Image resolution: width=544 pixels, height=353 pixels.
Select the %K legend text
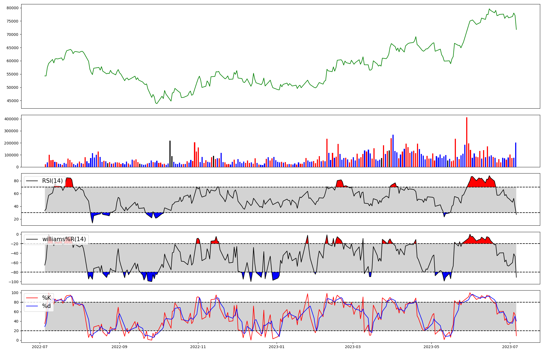[47, 298]
